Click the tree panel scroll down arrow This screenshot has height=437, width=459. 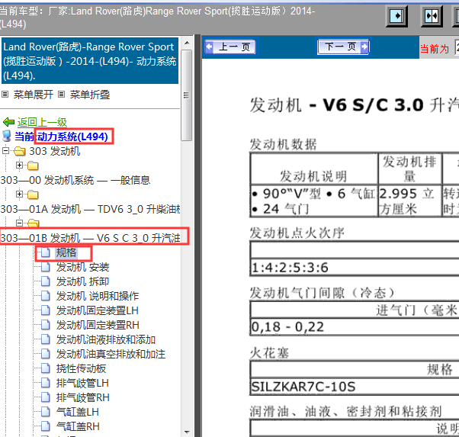click(x=187, y=432)
